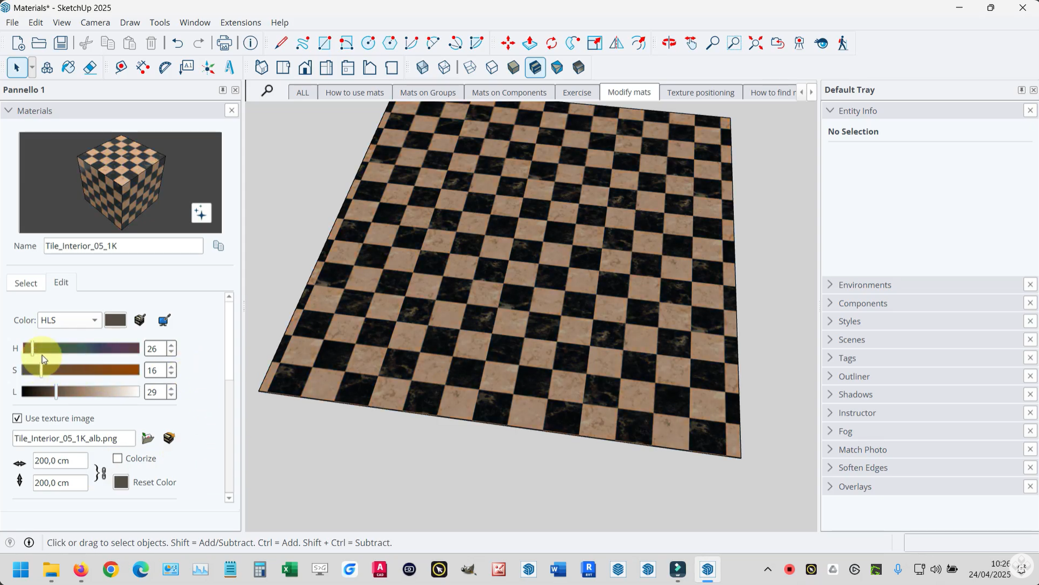The width and height of the screenshot is (1039, 585).
Task: Expand the Shadows panel
Action: click(855, 395)
